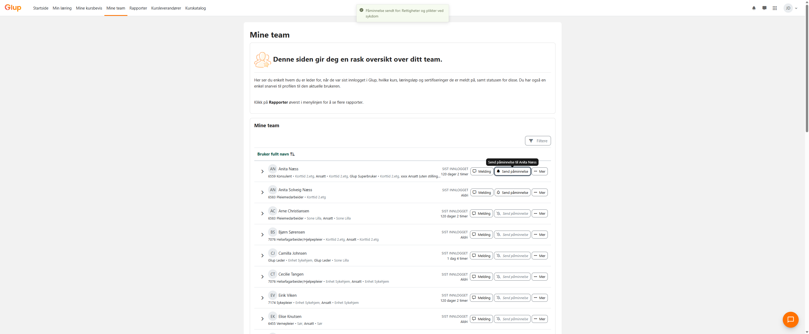809x334 pixels.
Task: Expand the Bjørn Sørensen row
Action: pos(262,235)
